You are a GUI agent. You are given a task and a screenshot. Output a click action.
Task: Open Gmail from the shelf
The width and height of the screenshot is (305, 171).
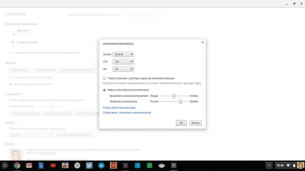point(29,165)
